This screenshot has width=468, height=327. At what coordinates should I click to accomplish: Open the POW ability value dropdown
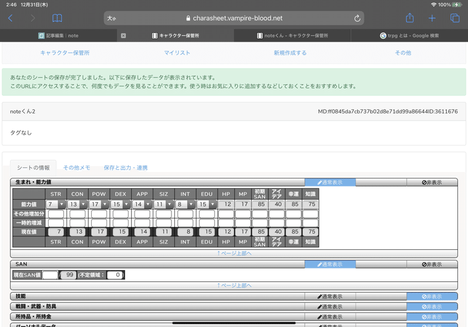coord(99,204)
